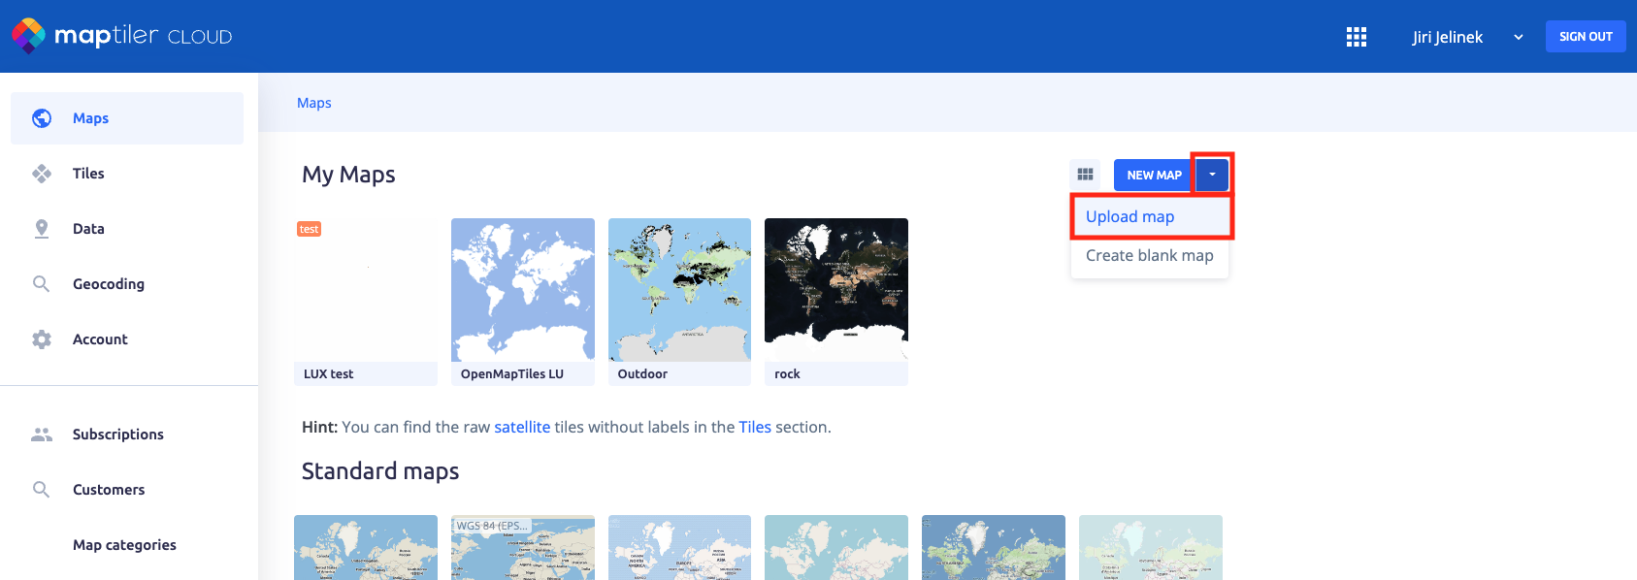Click the Subscriptions people icon
The image size is (1637, 580).
tap(42, 435)
